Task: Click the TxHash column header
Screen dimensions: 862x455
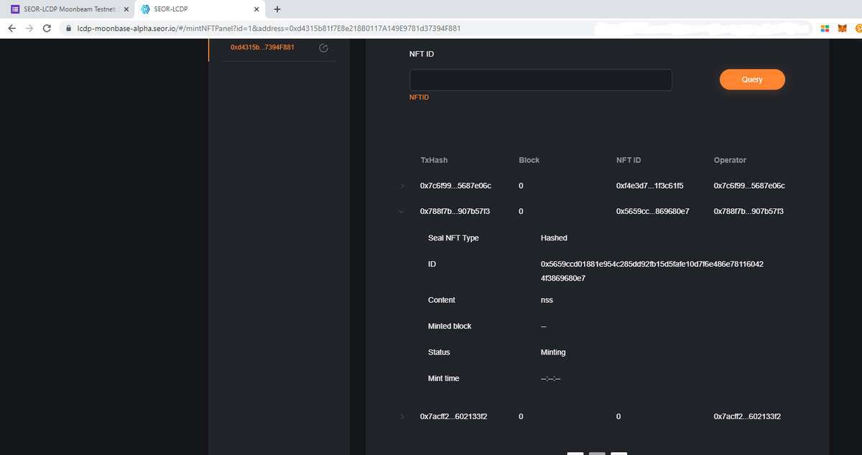Action: [434, 160]
